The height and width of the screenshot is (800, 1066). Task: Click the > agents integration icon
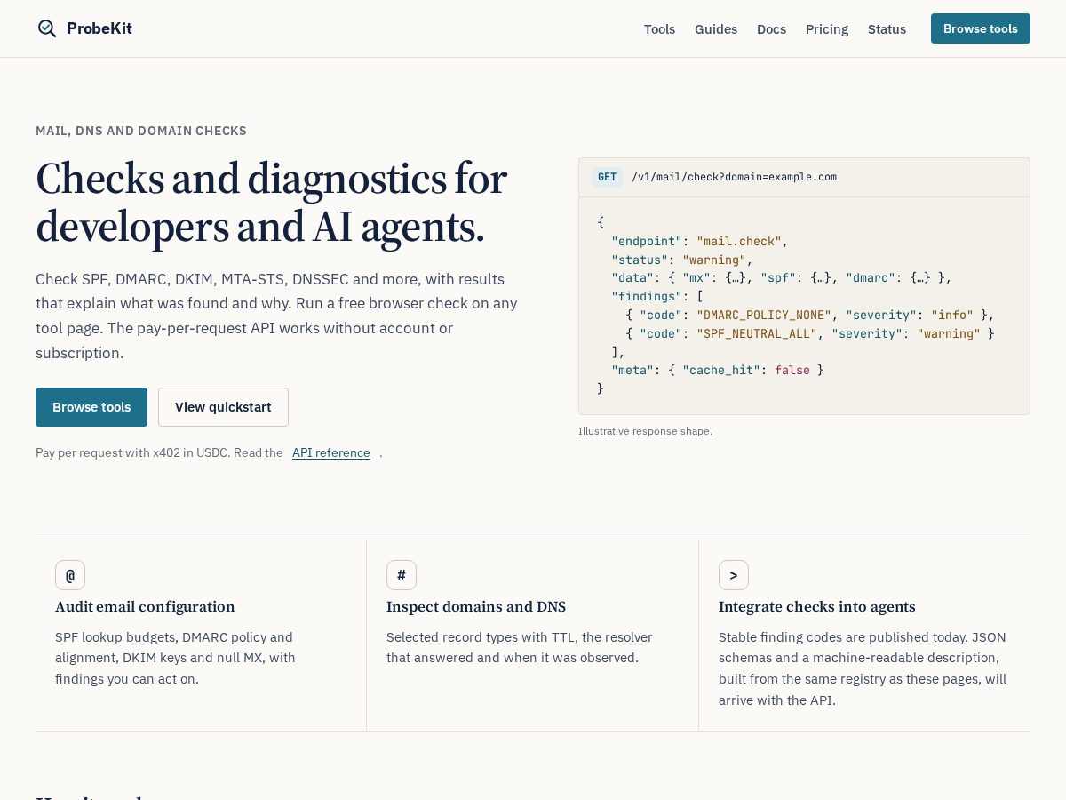[734, 575]
